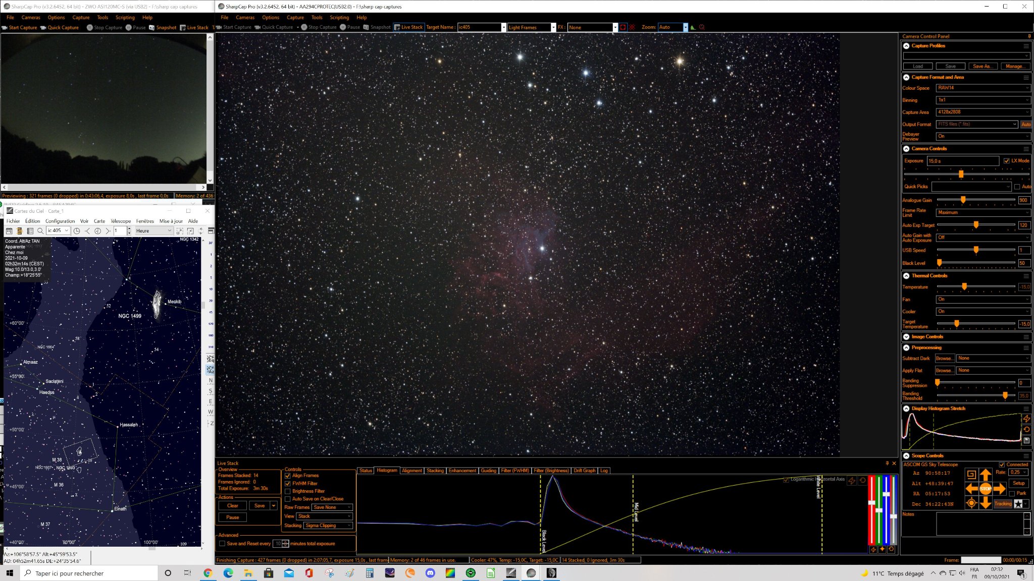The width and height of the screenshot is (1034, 581).
Task: Click the search magnifier in Cartes du Ciel
Action: [x=40, y=231]
